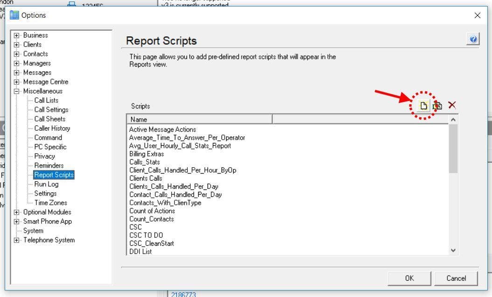The width and height of the screenshot is (492, 297).
Task: Select the Business label in tree
Action: (x=35, y=35)
